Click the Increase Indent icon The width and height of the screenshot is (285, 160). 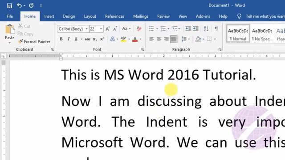coord(195,28)
